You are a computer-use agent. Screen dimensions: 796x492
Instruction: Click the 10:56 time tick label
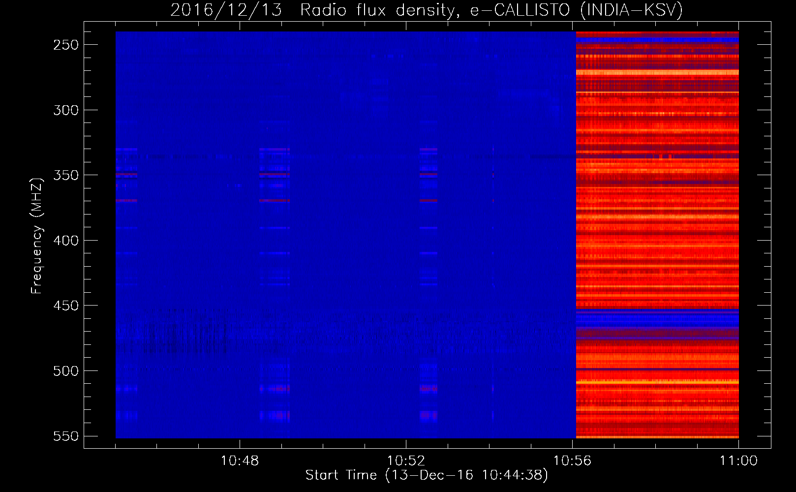[x=572, y=461]
